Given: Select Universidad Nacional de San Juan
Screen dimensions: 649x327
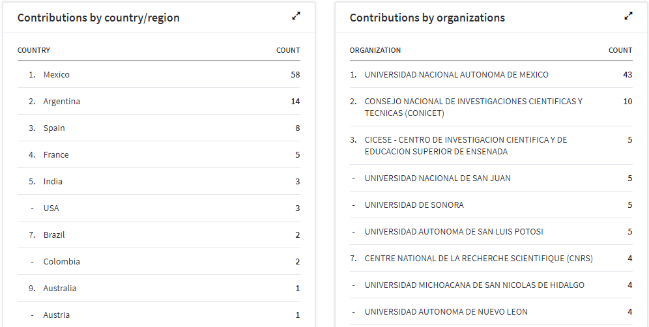Looking at the screenshot, I should point(437,178).
